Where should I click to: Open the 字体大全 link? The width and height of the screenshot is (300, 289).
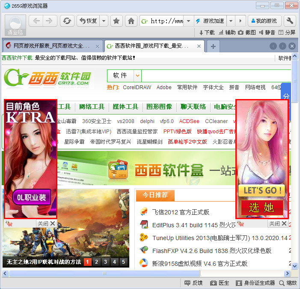[213, 87]
